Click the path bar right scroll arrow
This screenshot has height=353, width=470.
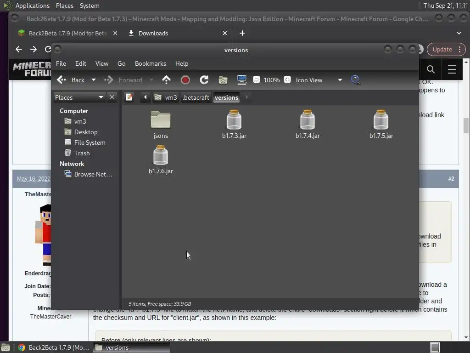coord(246,97)
